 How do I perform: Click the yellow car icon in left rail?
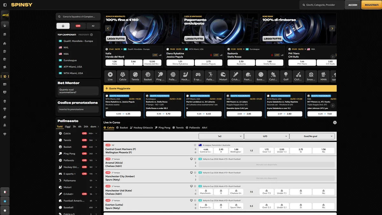[x=5, y=15]
